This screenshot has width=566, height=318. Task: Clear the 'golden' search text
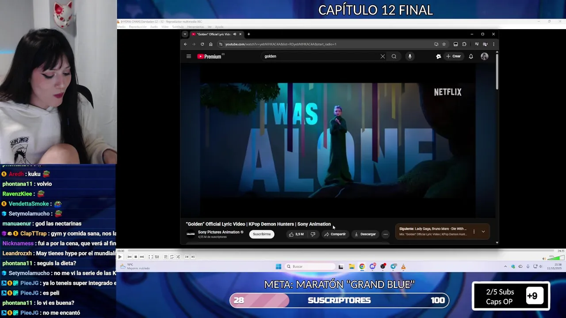click(x=382, y=56)
